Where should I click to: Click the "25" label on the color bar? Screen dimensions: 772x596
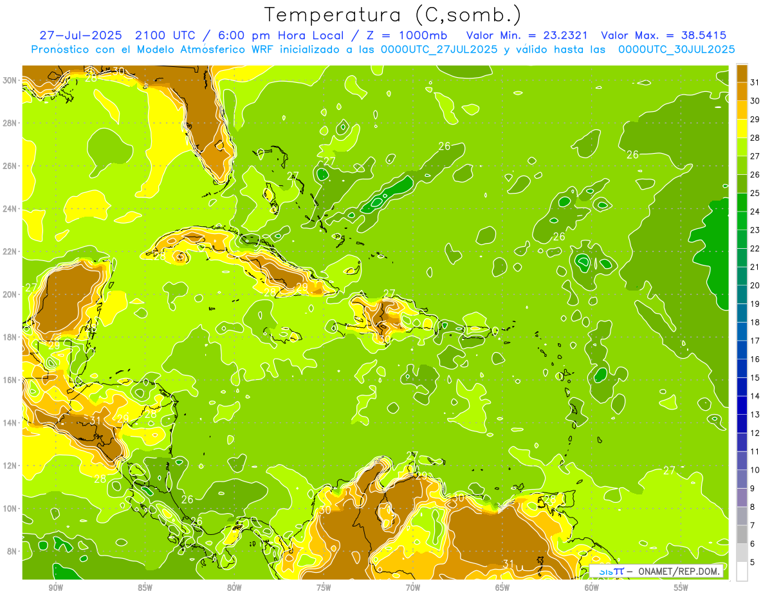coord(755,193)
